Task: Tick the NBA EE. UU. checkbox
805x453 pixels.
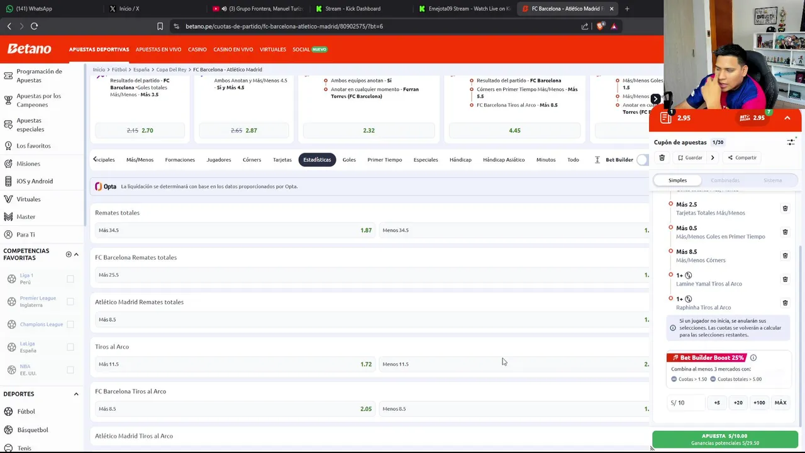Action: [x=70, y=370]
